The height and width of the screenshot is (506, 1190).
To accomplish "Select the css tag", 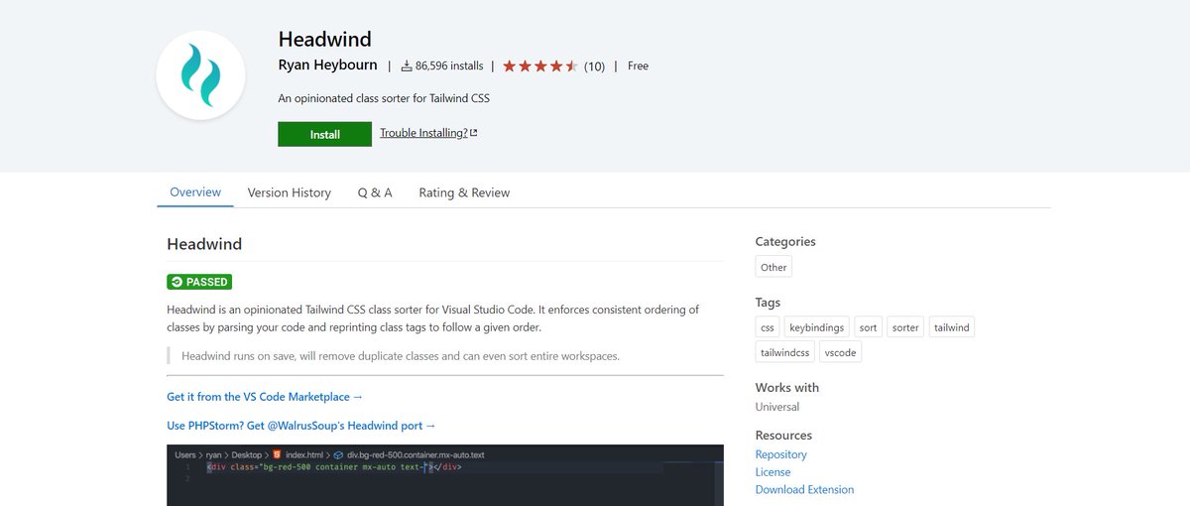I will click(768, 327).
